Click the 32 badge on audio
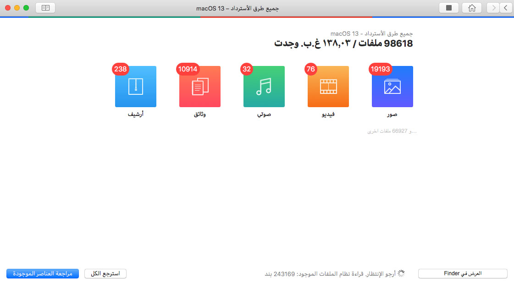Image resolution: width=514 pixels, height=283 pixels. 247,69
